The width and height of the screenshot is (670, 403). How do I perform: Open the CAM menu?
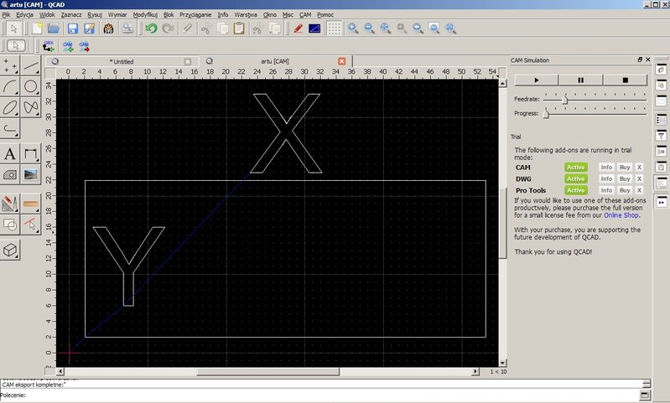305,14
